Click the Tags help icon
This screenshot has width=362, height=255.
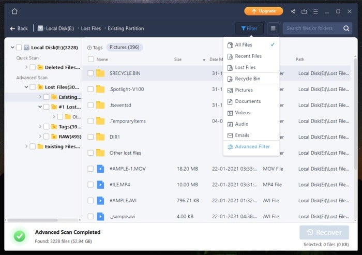(x=89, y=48)
